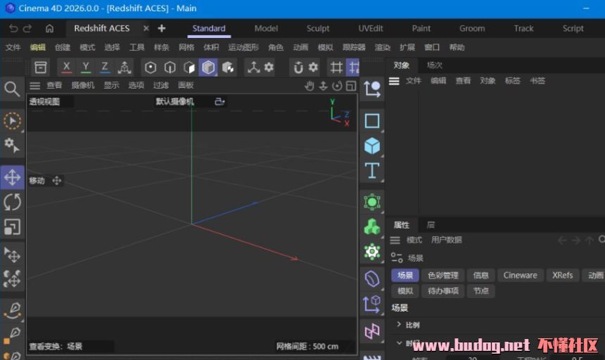Click the Cineware attribute button

[x=520, y=276]
